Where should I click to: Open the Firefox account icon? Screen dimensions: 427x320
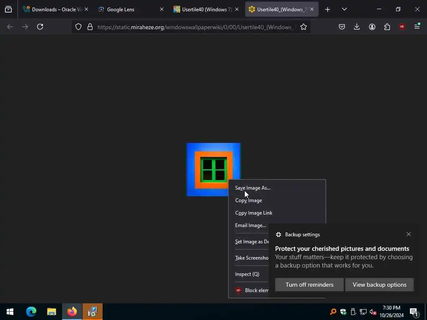coord(372,27)
